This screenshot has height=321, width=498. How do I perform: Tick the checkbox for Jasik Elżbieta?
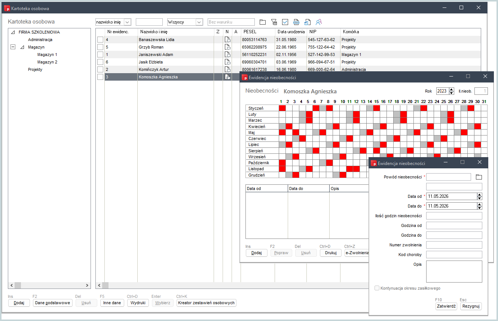pyautogui.click(x=100, y=62)
